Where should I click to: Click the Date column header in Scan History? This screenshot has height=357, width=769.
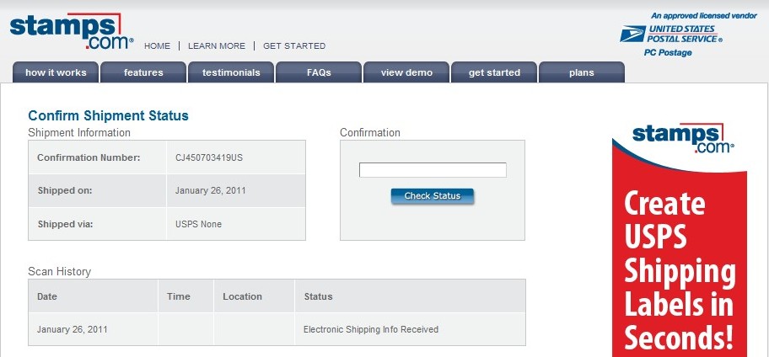[x=47, y=296]
